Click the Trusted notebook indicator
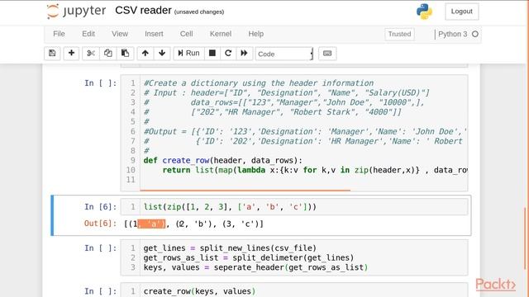Screen dimensions: 529x297 point(399,34)
